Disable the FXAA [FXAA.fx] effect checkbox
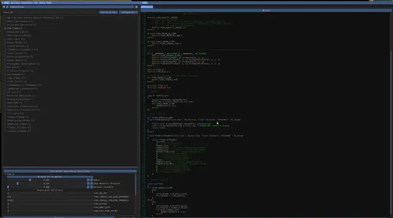The height and width of the screenshot is (218, 393). [5, 29]
